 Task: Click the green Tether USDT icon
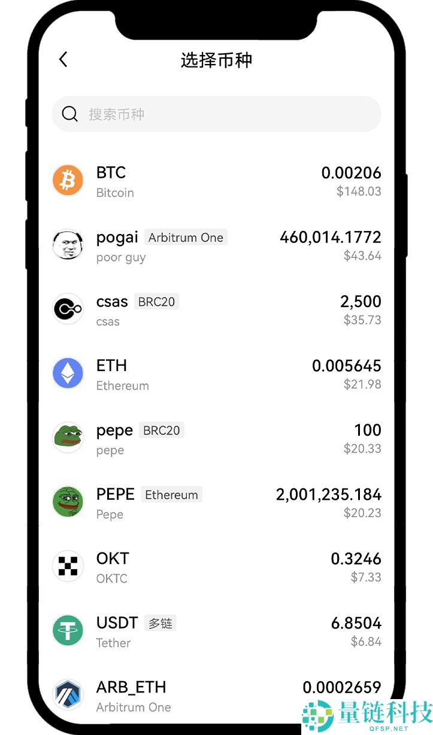68,630
